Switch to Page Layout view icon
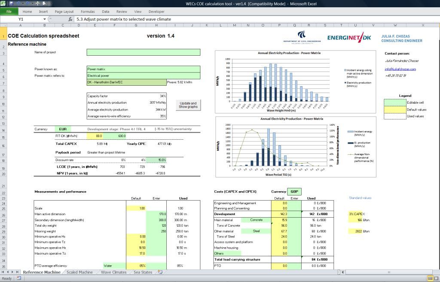Image resolution: width=440 pixels, height=282 pixels. coord(437,279)
